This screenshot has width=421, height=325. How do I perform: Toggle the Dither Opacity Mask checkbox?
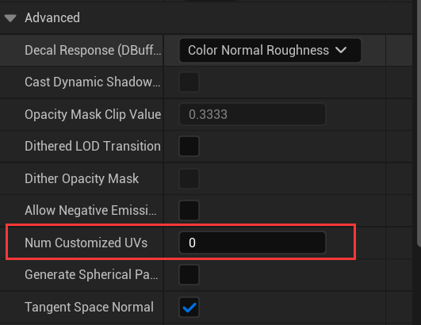pos(189,178)
